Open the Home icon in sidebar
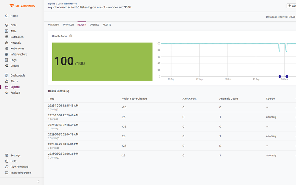Image resolution: width=296 pixels, height=185 pixels. (7, 16)
